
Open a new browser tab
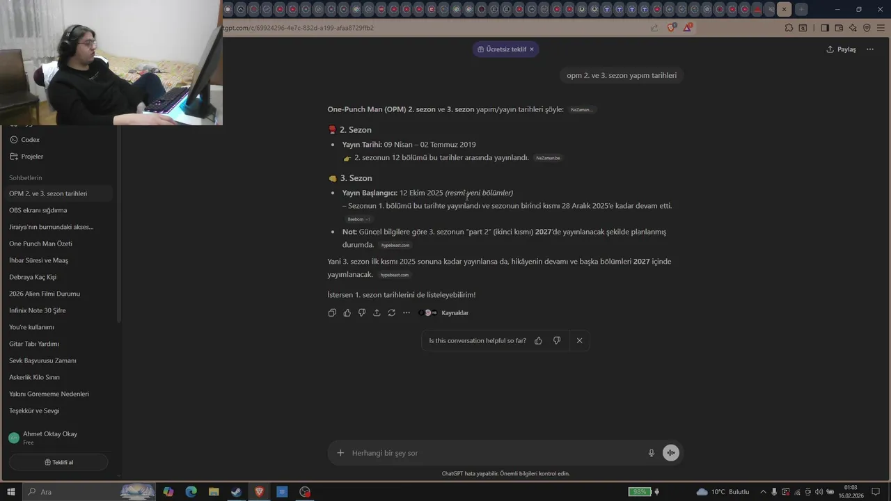point(801,9)
